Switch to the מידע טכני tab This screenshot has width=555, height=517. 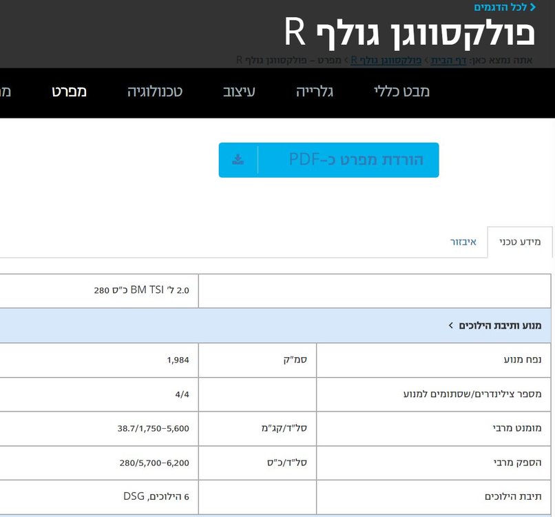[x=520, y=242]
